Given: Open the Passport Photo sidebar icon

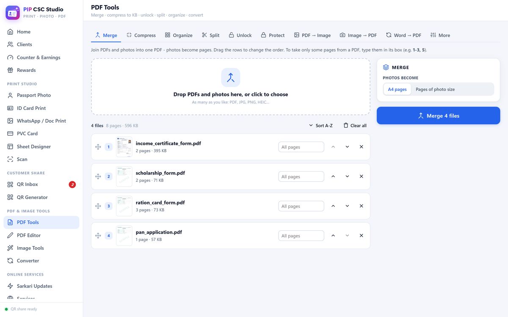Looking at the screenshot, I should [10, 95].
